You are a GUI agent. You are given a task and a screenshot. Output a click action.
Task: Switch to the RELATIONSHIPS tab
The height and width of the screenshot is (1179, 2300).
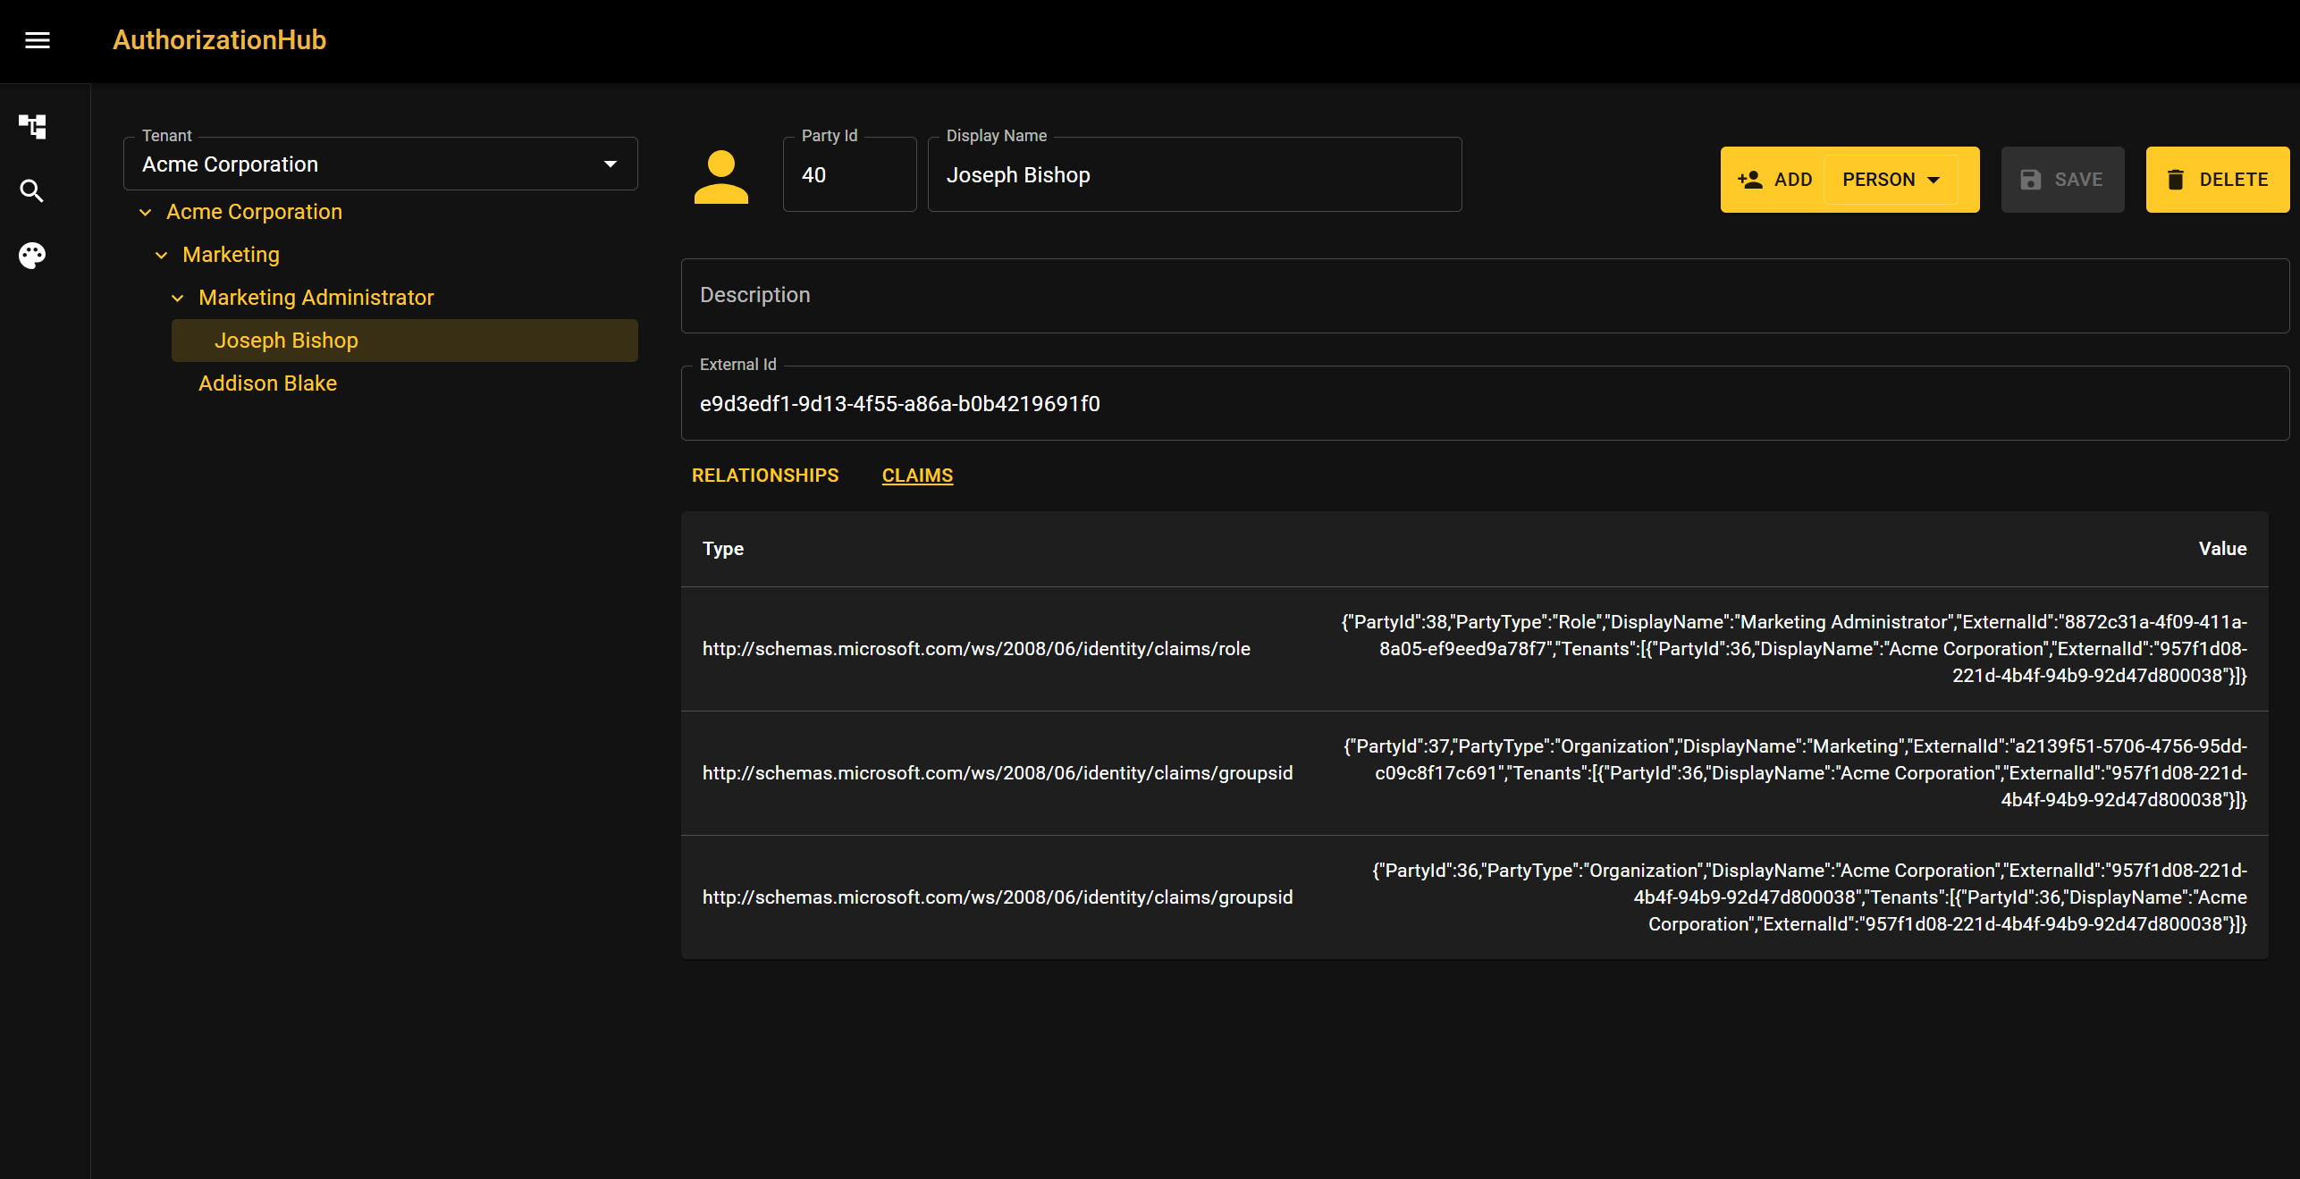[x=765, y=476]
